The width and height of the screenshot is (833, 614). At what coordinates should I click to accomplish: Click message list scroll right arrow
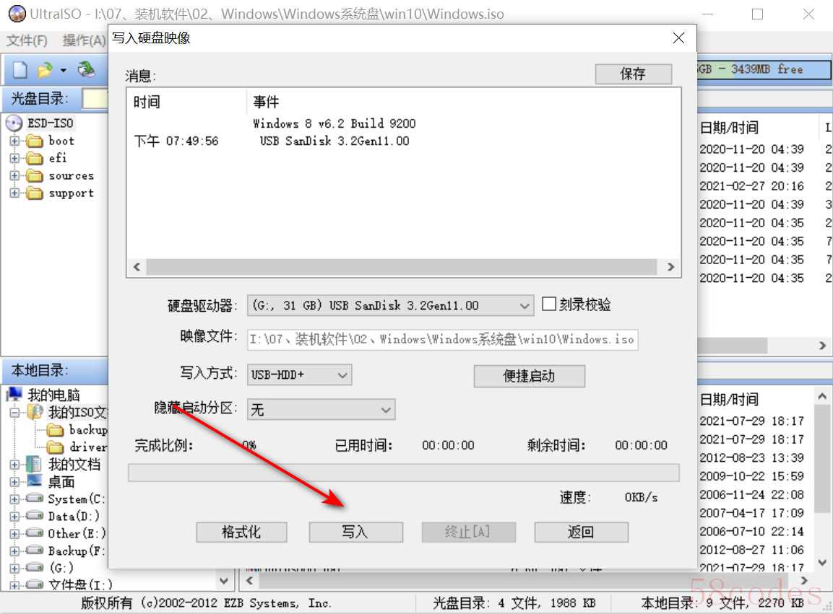tap(670, 266)
